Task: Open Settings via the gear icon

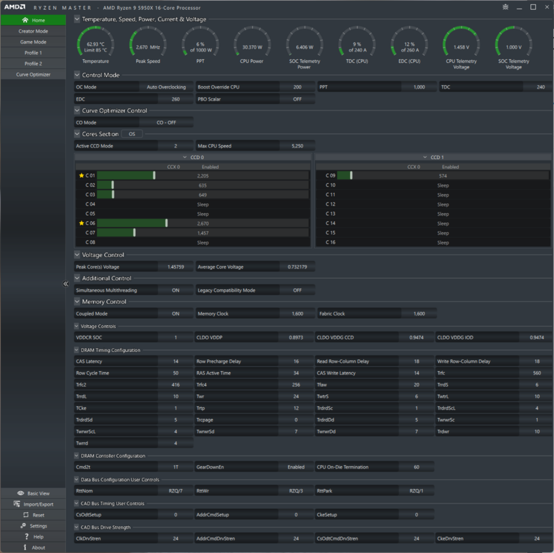Action: (x=23, y=526)
